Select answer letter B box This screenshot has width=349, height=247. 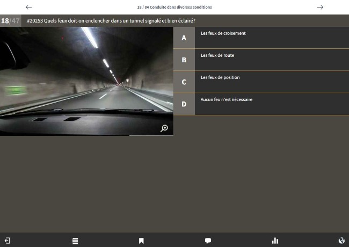(x=184, y=60)
